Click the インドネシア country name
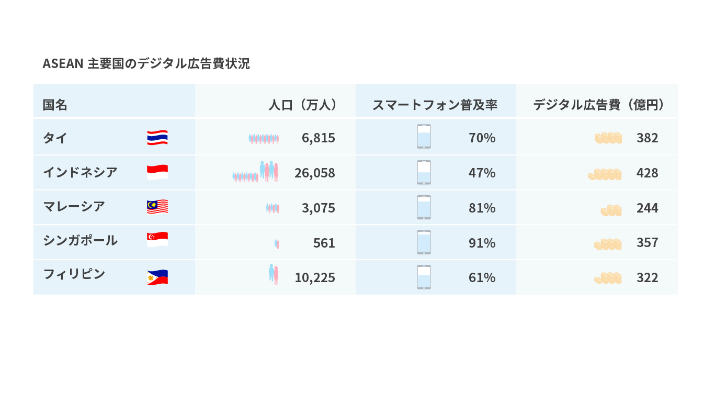This screenshot has height=402, width=715. tap(80, 172)
